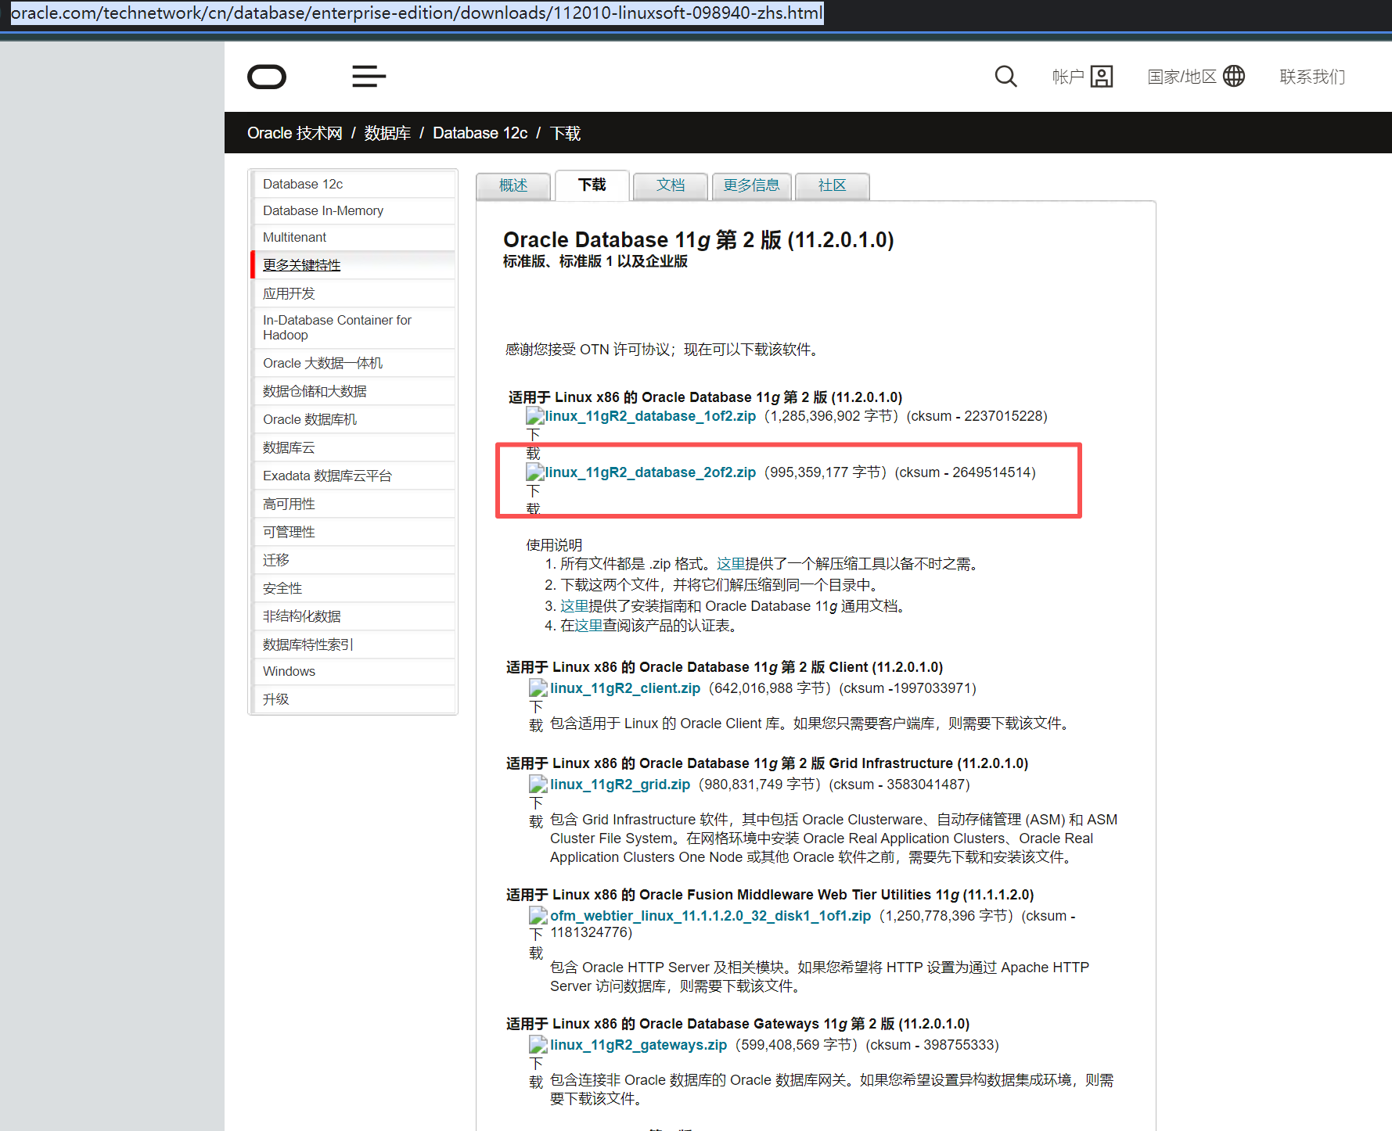Open Oracle 大数据一体机 sidebar item
Viewport: 1392px width, 1131px height.
(x=354, y=363)
